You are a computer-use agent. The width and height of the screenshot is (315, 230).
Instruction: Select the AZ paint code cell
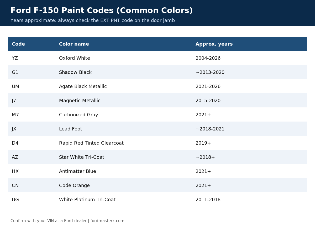coord(15,157)
